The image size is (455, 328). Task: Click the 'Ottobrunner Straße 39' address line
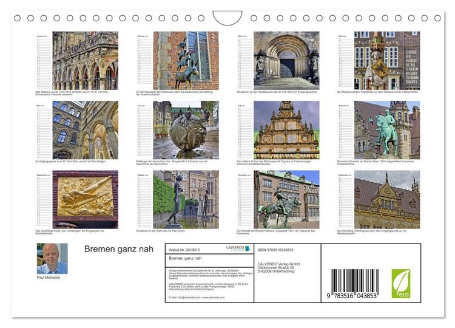[x=275, y=268]
